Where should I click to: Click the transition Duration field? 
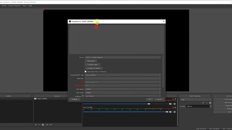tap(198, 106)
